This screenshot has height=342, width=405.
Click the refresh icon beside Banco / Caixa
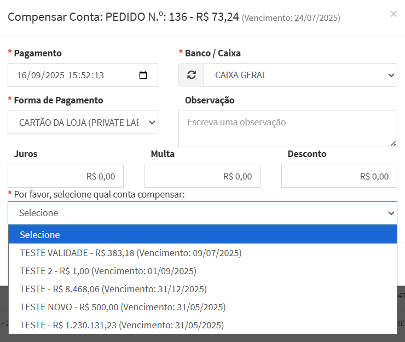pos(191,76)
